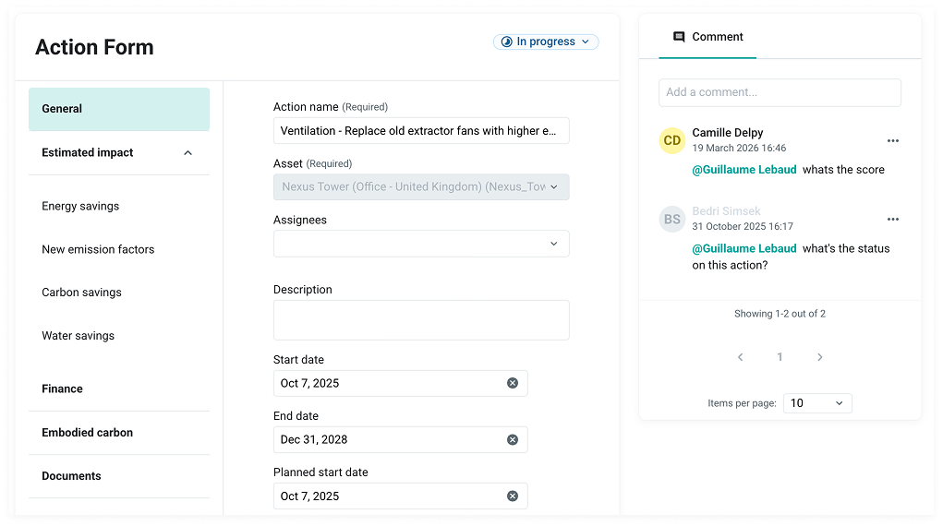Click the comment bubble icon in the Comment tab
This screenshot has width=943, height=526.
[679, 37]
